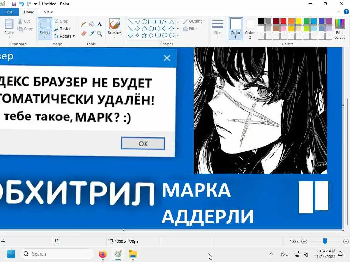Pick the green color swatch
350x262 pixels.
point(306,21)
